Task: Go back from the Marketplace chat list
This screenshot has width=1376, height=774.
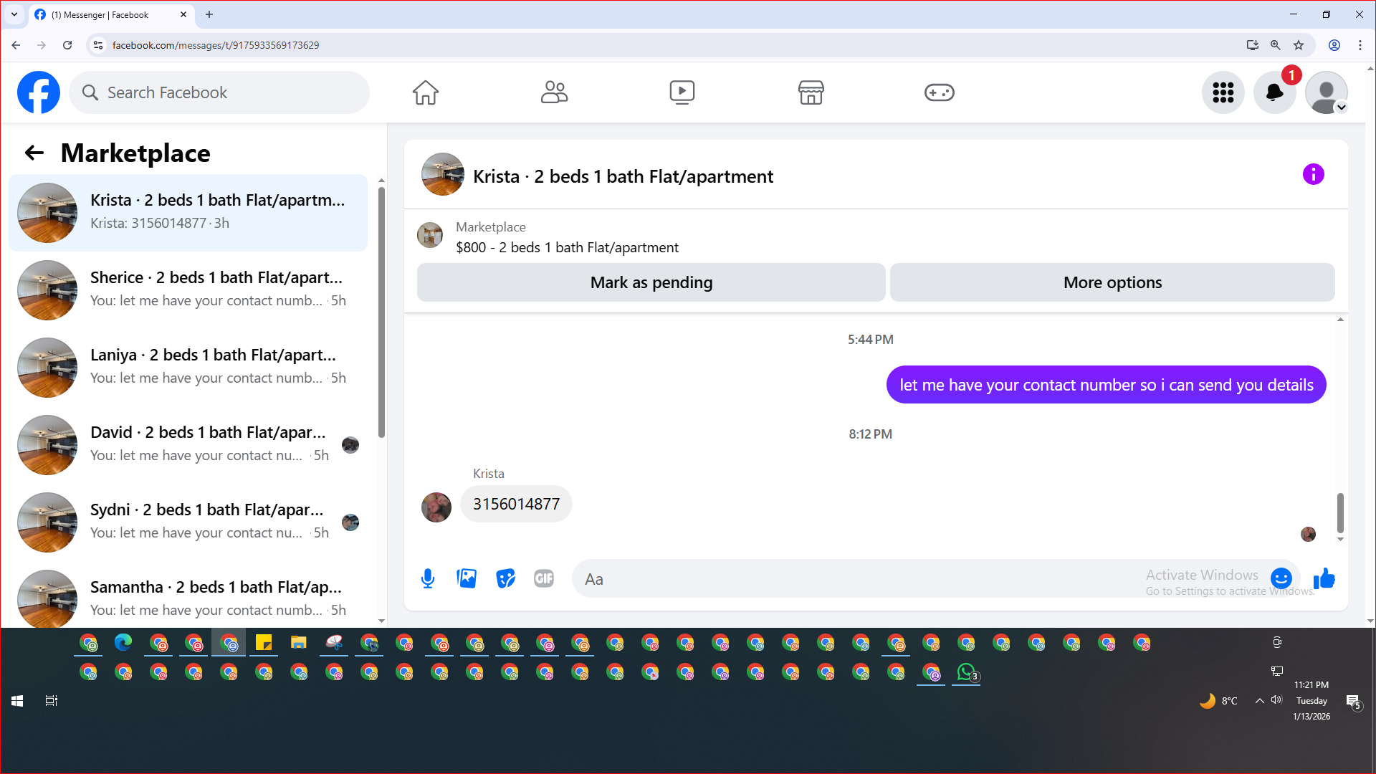Action: (34, 153)
